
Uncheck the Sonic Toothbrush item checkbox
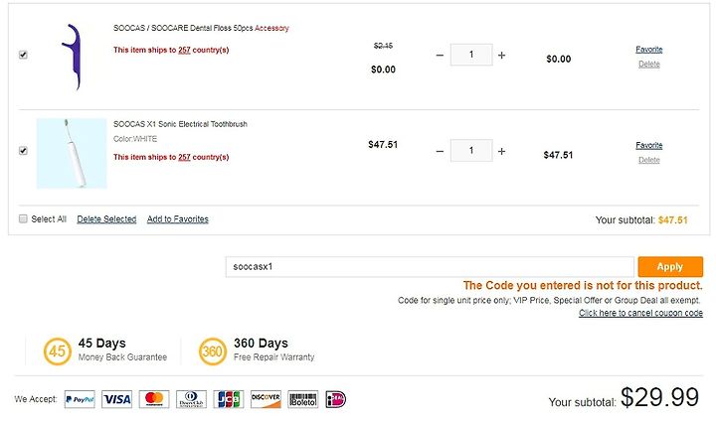pos(23,151)
